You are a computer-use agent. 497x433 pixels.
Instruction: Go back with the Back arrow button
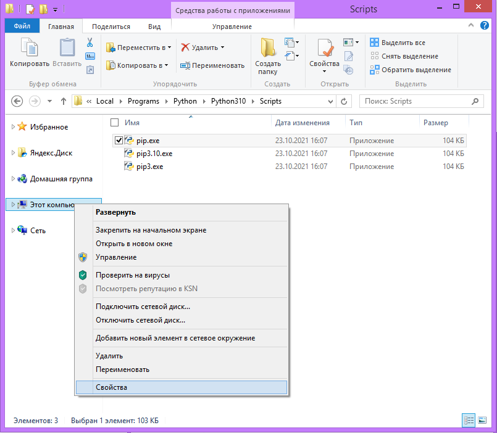[17, 101]
